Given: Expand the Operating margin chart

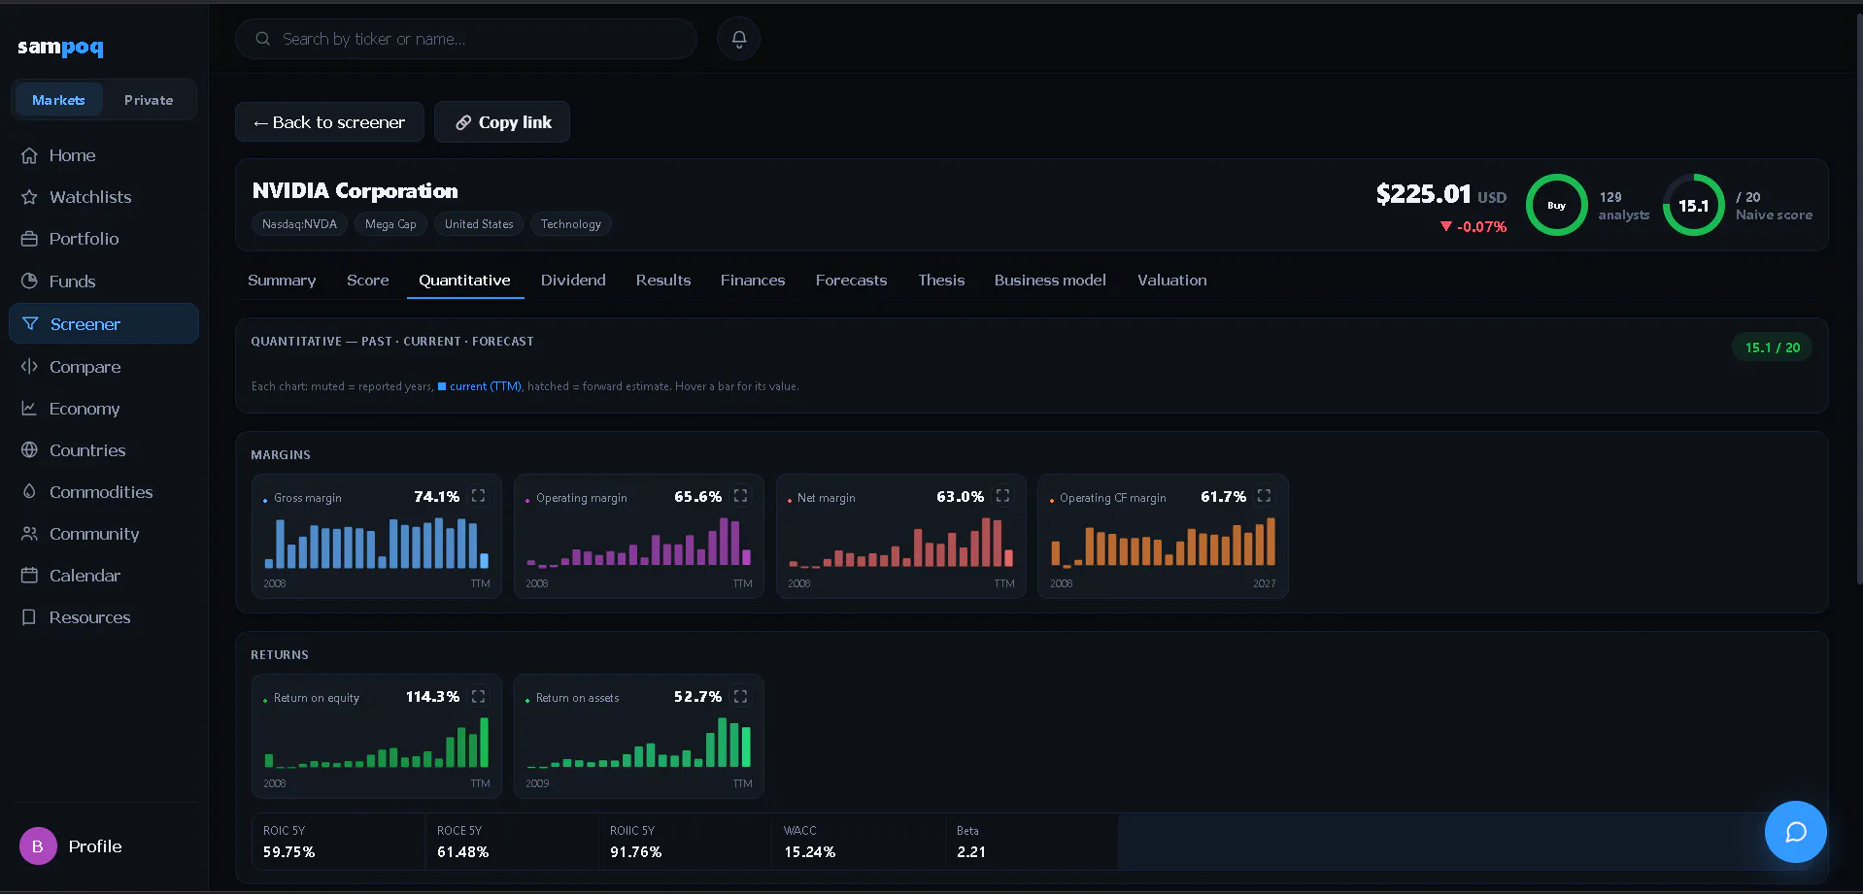Looking at the screenshot, I should tap(740, 496).
